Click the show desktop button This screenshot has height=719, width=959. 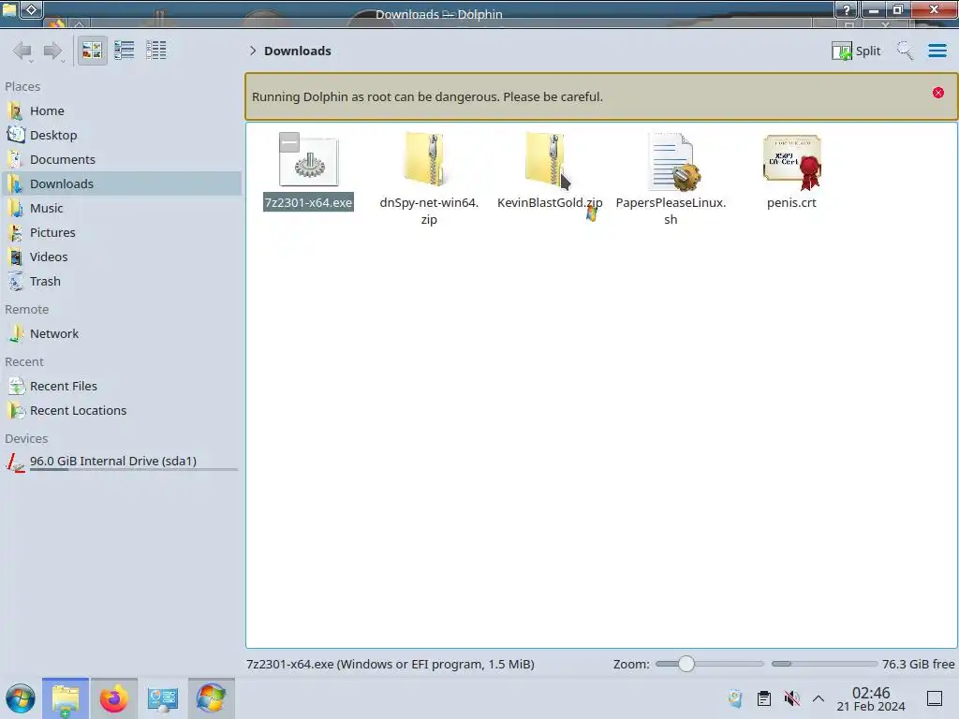[935, 698]
